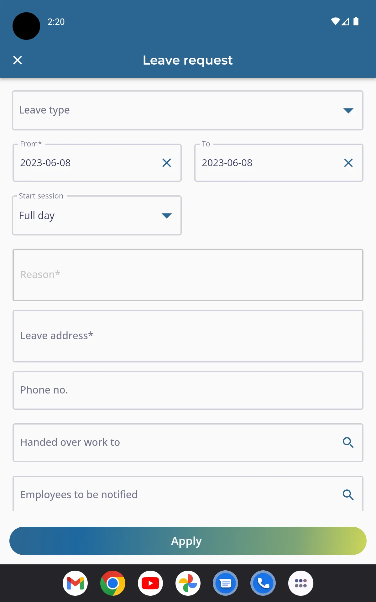Image resolution: width=376 pixels, height=602 pixels.
Task: Expand the Start session dropdown
Action: [166, 215]
